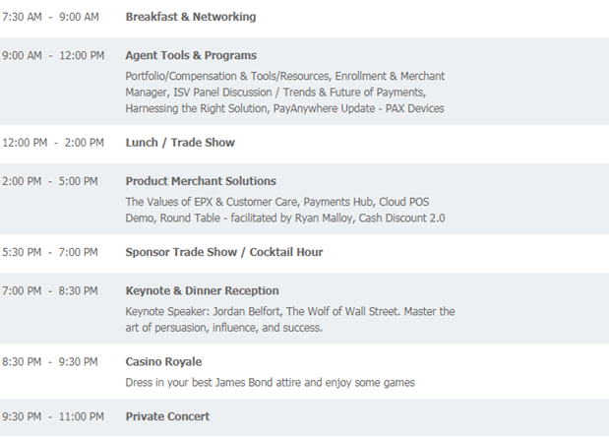The width and height of the screenshot is (609, 437).
Task: Select the 7:30 AM - 9:00 AM time slot
Action: [x=50, y=17]
